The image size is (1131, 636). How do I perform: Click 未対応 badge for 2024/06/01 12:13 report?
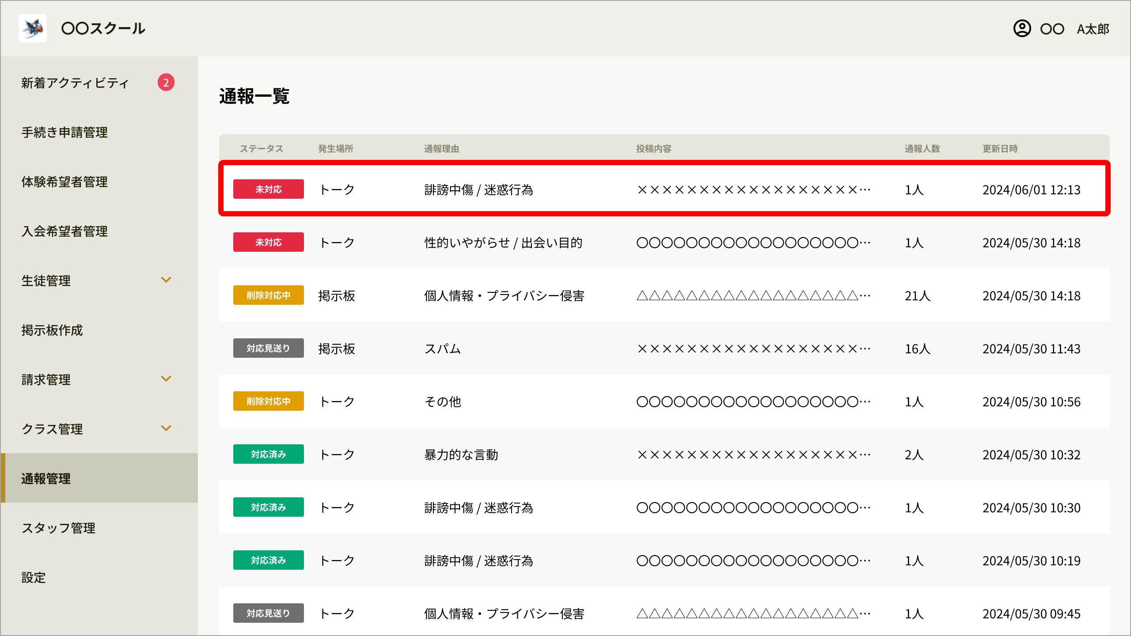pyautogui.click(x=269, y=189)
